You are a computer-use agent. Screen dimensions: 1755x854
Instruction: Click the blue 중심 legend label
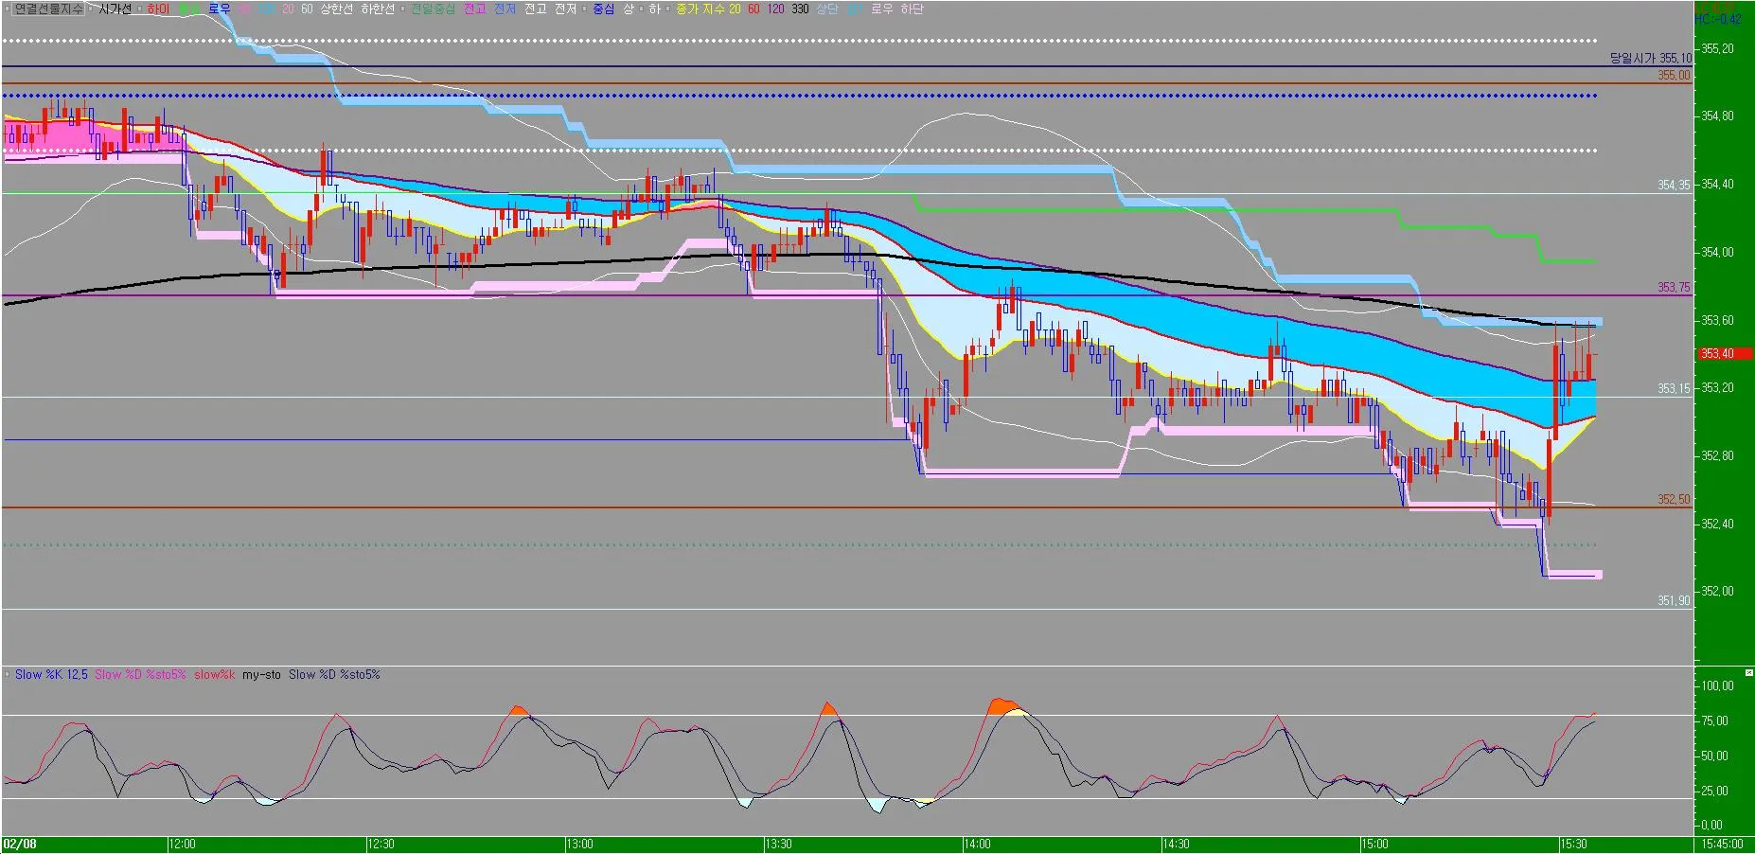click(603, 9)
